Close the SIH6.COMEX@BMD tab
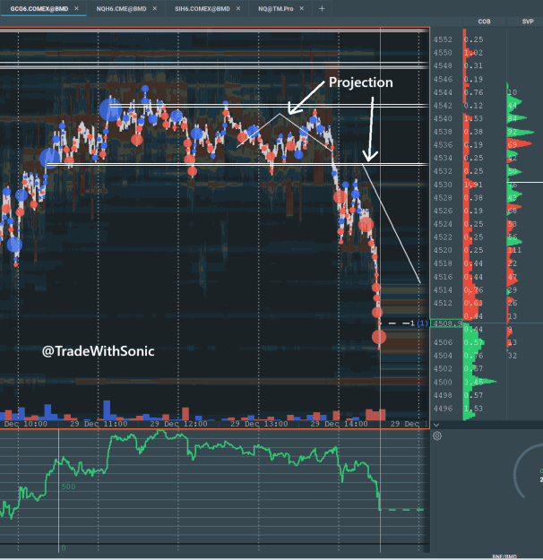The width and height of the screenshot is (543, 560). (238, 8)
